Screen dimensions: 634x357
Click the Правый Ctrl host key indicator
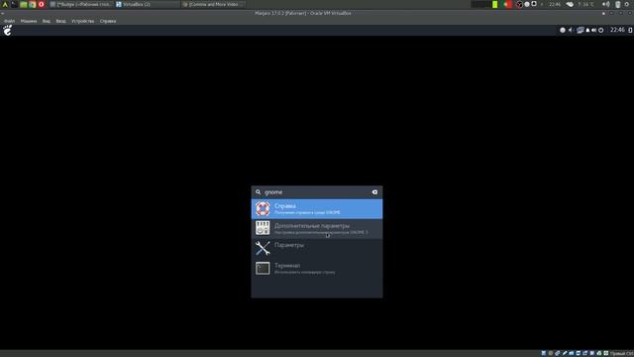(x=621, y=353)
